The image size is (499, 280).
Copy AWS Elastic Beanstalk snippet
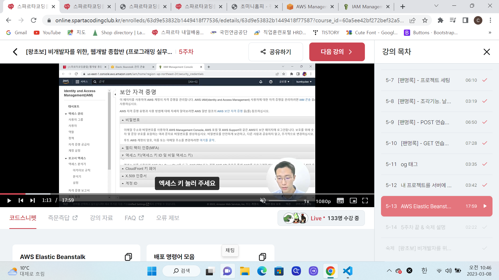pyautogui.click(x=128, y=257)
